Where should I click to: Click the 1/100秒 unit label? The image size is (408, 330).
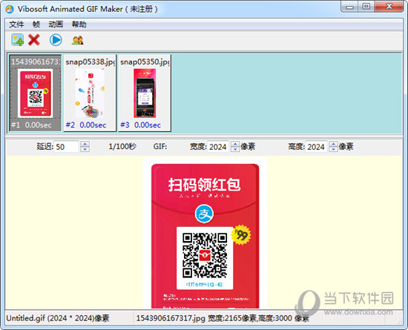(122, 146)
